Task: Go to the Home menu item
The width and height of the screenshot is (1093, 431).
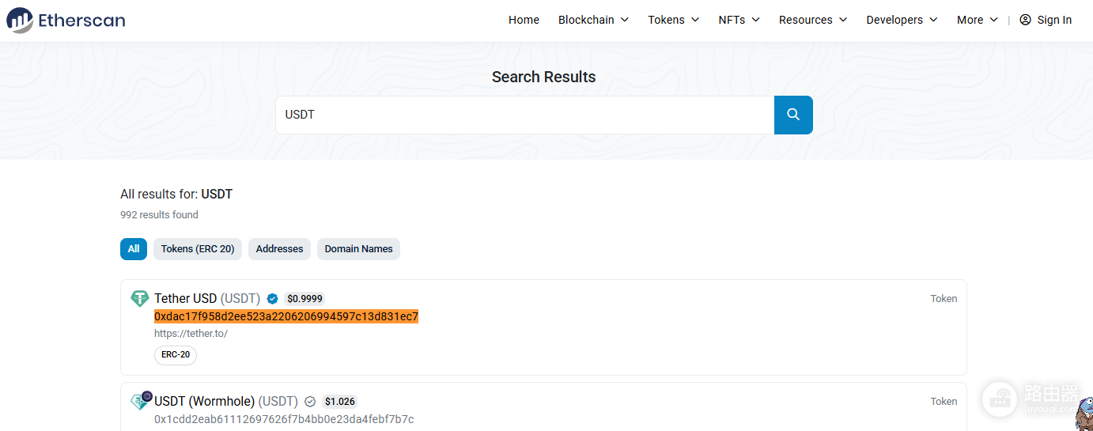Action: [x=524, y=20]
